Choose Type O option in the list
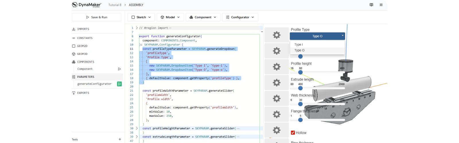The image size is (459, 143). point(299,50)
